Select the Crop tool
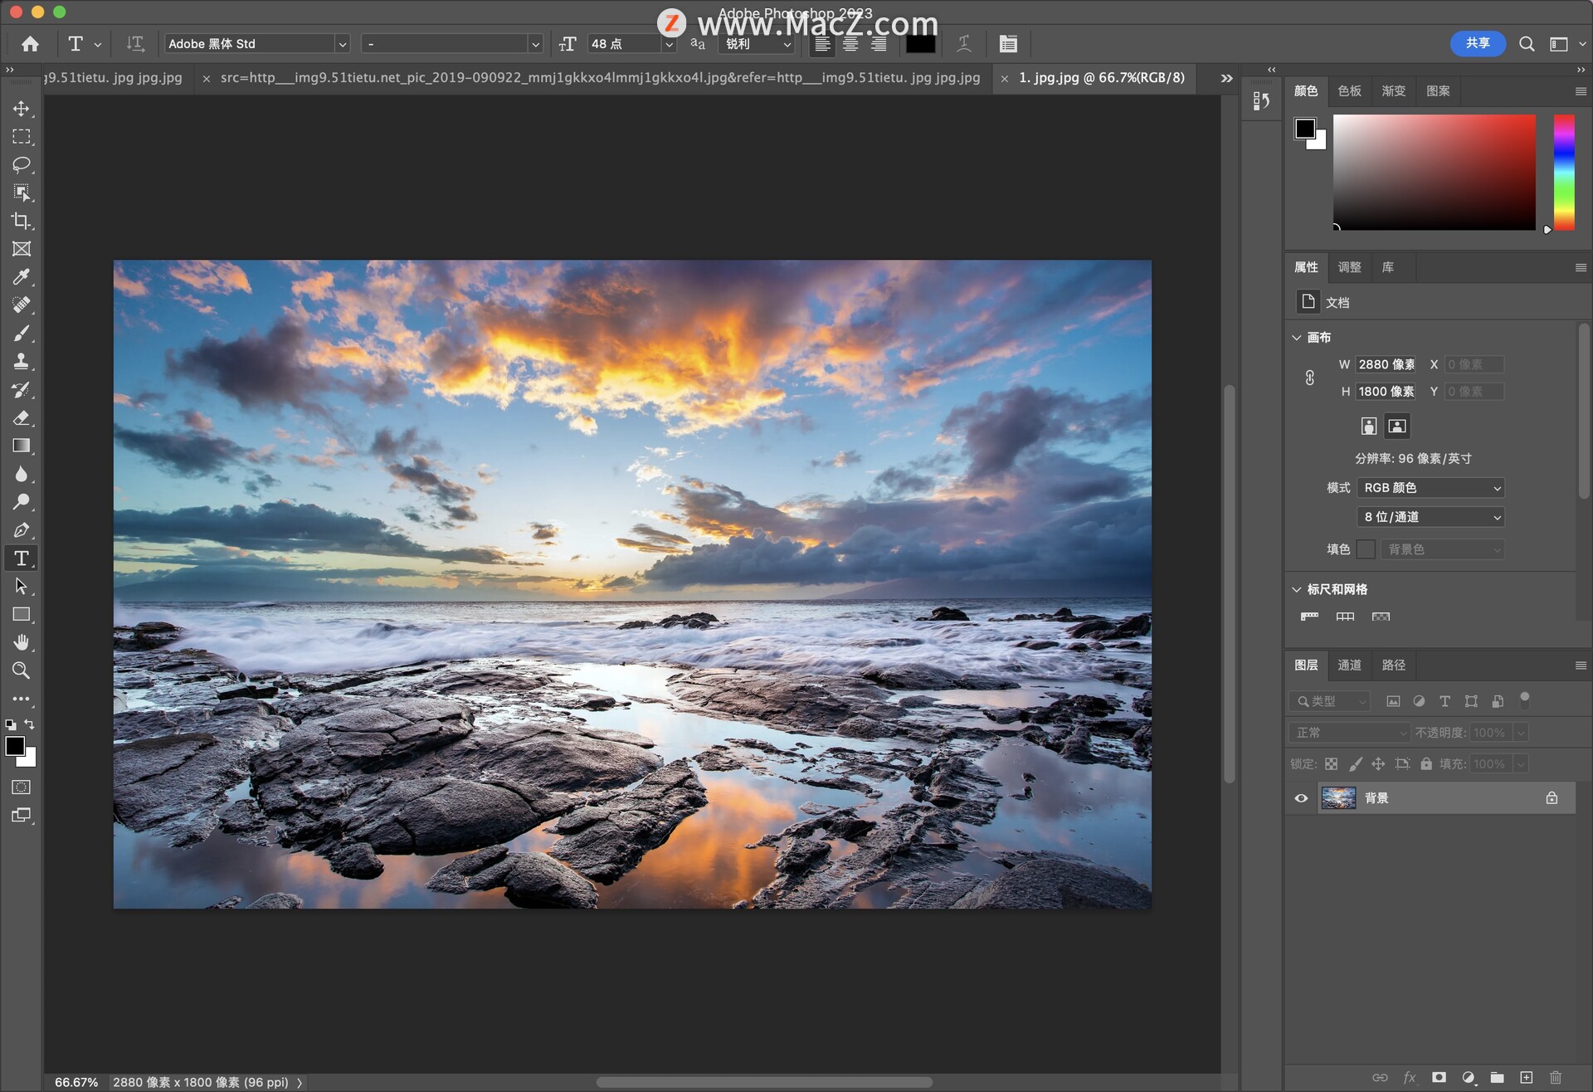This screenshot has height=1092, width=1593. click(22, 221)
